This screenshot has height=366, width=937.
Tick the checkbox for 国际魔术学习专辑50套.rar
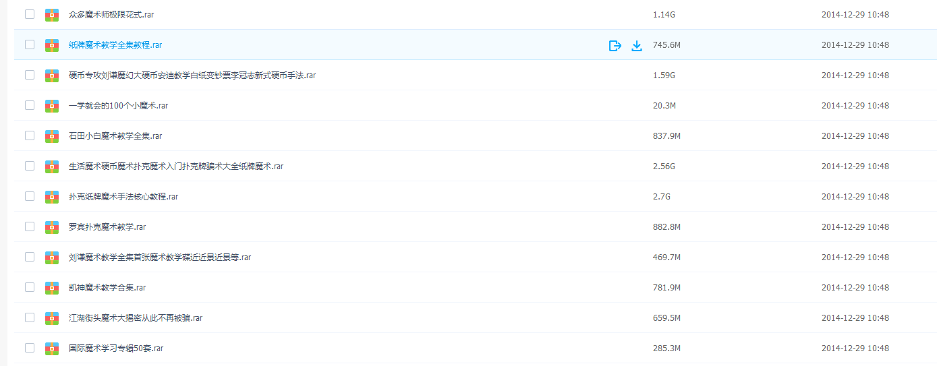click(x=30, y=348)
